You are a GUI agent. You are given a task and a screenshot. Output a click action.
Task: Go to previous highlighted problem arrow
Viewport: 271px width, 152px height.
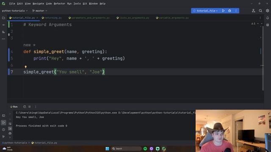point(258,24)
